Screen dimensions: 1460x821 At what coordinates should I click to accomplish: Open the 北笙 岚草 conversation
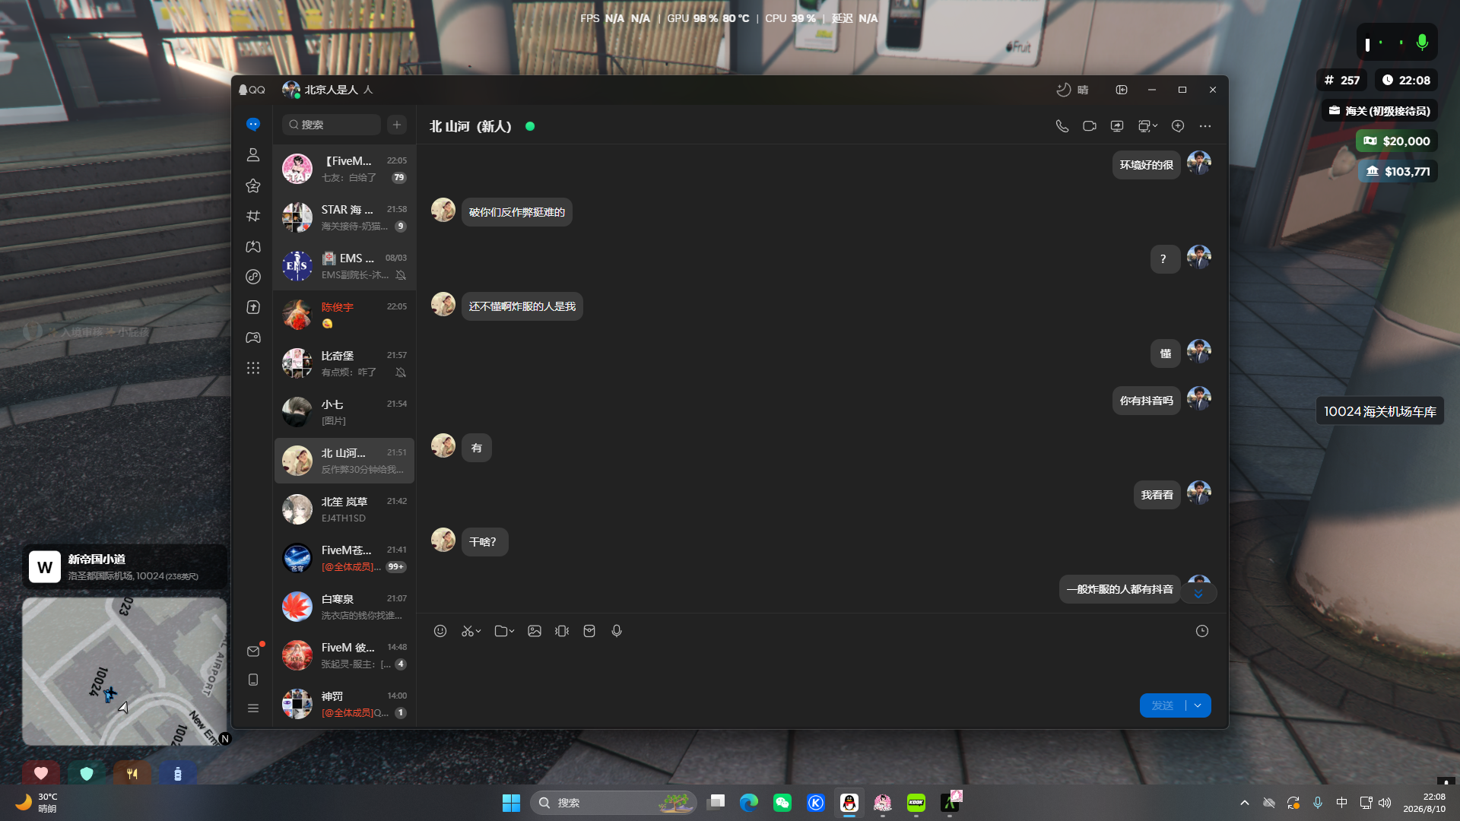click(x=344, y=509)
